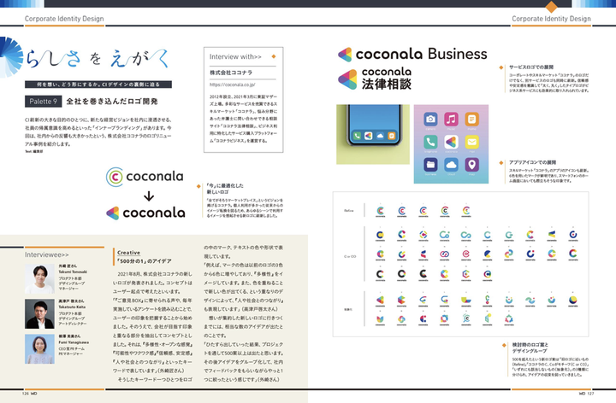Click the blue fan graphic beside the title

(11, 57)
